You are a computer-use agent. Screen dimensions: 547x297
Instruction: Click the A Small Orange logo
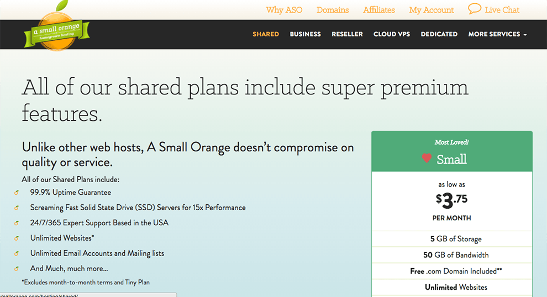[57, 27]
